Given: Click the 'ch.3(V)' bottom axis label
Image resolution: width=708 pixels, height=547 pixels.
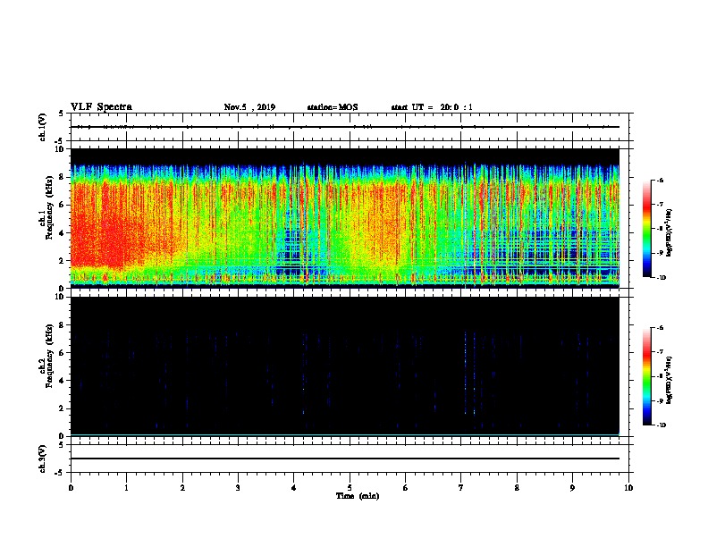Looking at the screenshot, I should 43,459.
